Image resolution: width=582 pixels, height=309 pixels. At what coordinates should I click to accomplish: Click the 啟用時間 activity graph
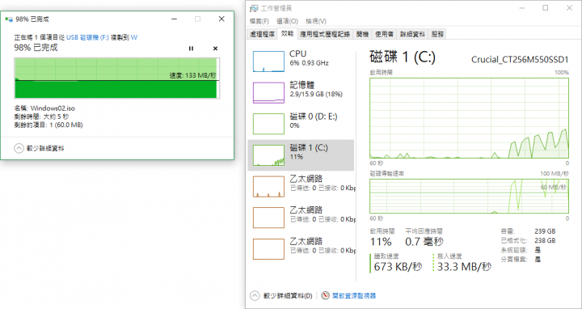click(469, 118)
